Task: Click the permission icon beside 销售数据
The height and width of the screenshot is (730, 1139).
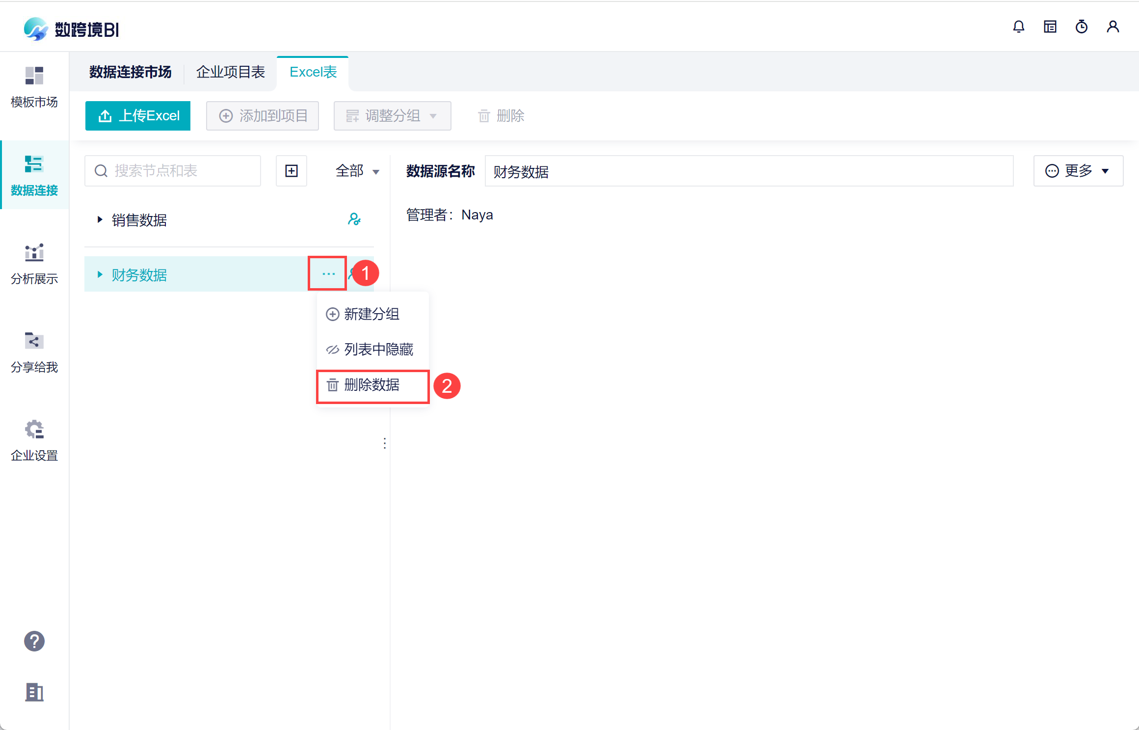Action: point(354,219)
